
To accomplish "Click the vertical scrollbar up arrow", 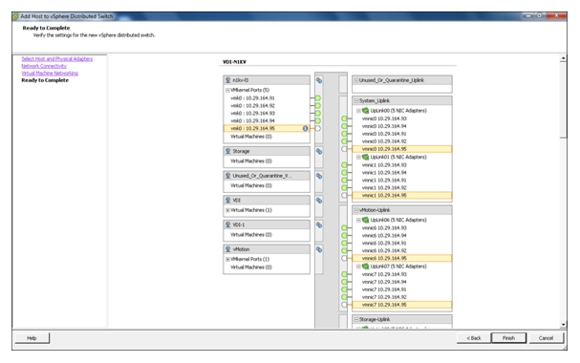I will [563, 58].
